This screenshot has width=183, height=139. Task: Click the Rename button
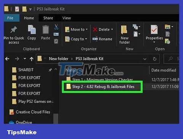(102, 39)
